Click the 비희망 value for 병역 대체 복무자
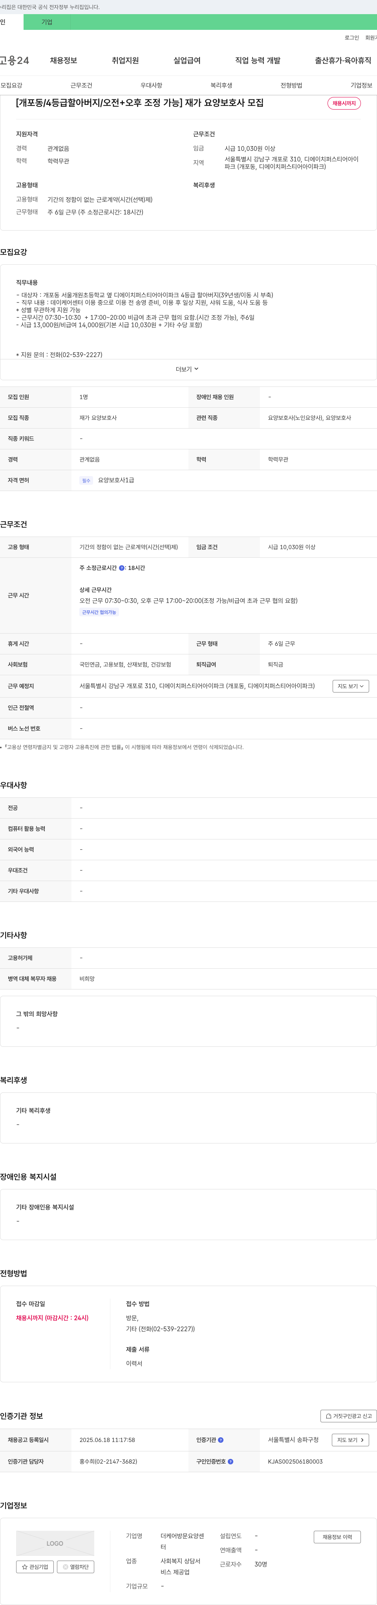This screenshot has height=1605, width=377. (x=87, y=979)
